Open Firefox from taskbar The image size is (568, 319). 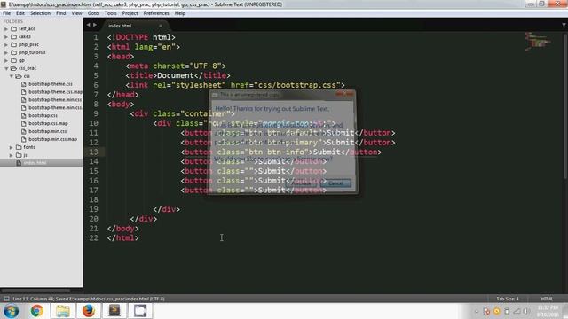click(x=89, y=311)
